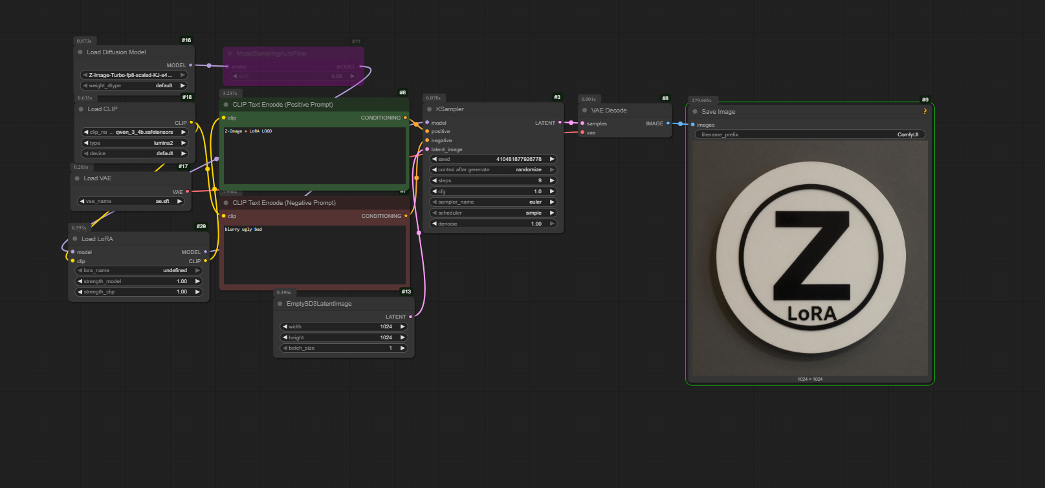
Task: Open the lora_name dropdown showing undefined
Action: [x=139, y=270]
